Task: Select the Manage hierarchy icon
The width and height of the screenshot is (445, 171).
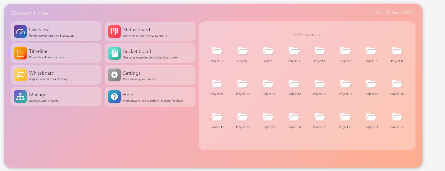Action: (20, 97)
